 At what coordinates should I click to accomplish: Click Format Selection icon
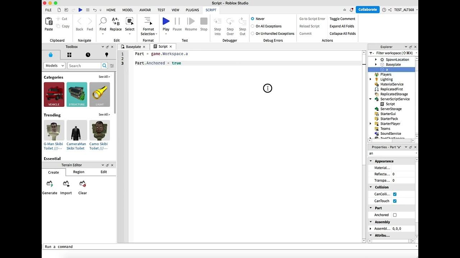pos(148,21)
